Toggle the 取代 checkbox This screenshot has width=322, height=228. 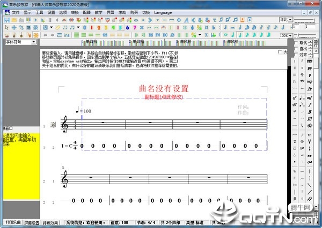(x=296, y=43)
